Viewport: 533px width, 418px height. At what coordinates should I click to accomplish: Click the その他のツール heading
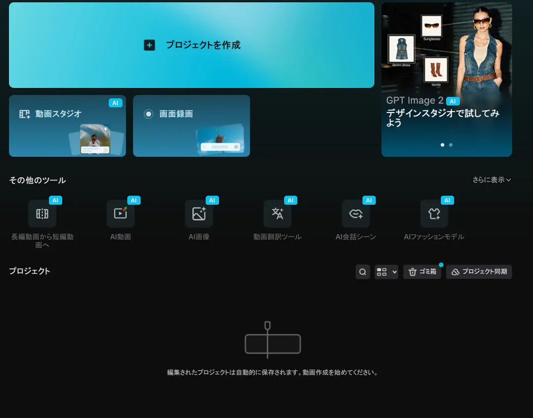click(38, 180)
